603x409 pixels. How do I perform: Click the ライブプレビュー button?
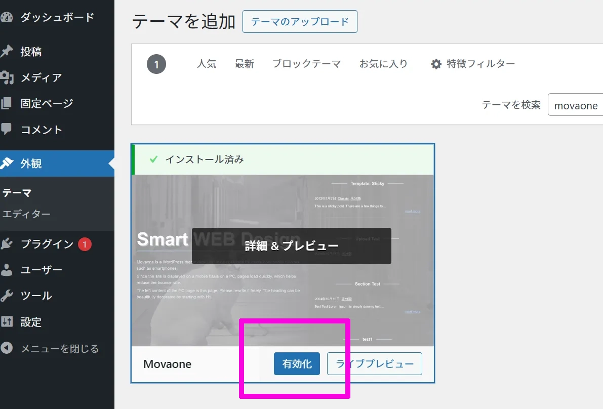[x=374, y=364]
